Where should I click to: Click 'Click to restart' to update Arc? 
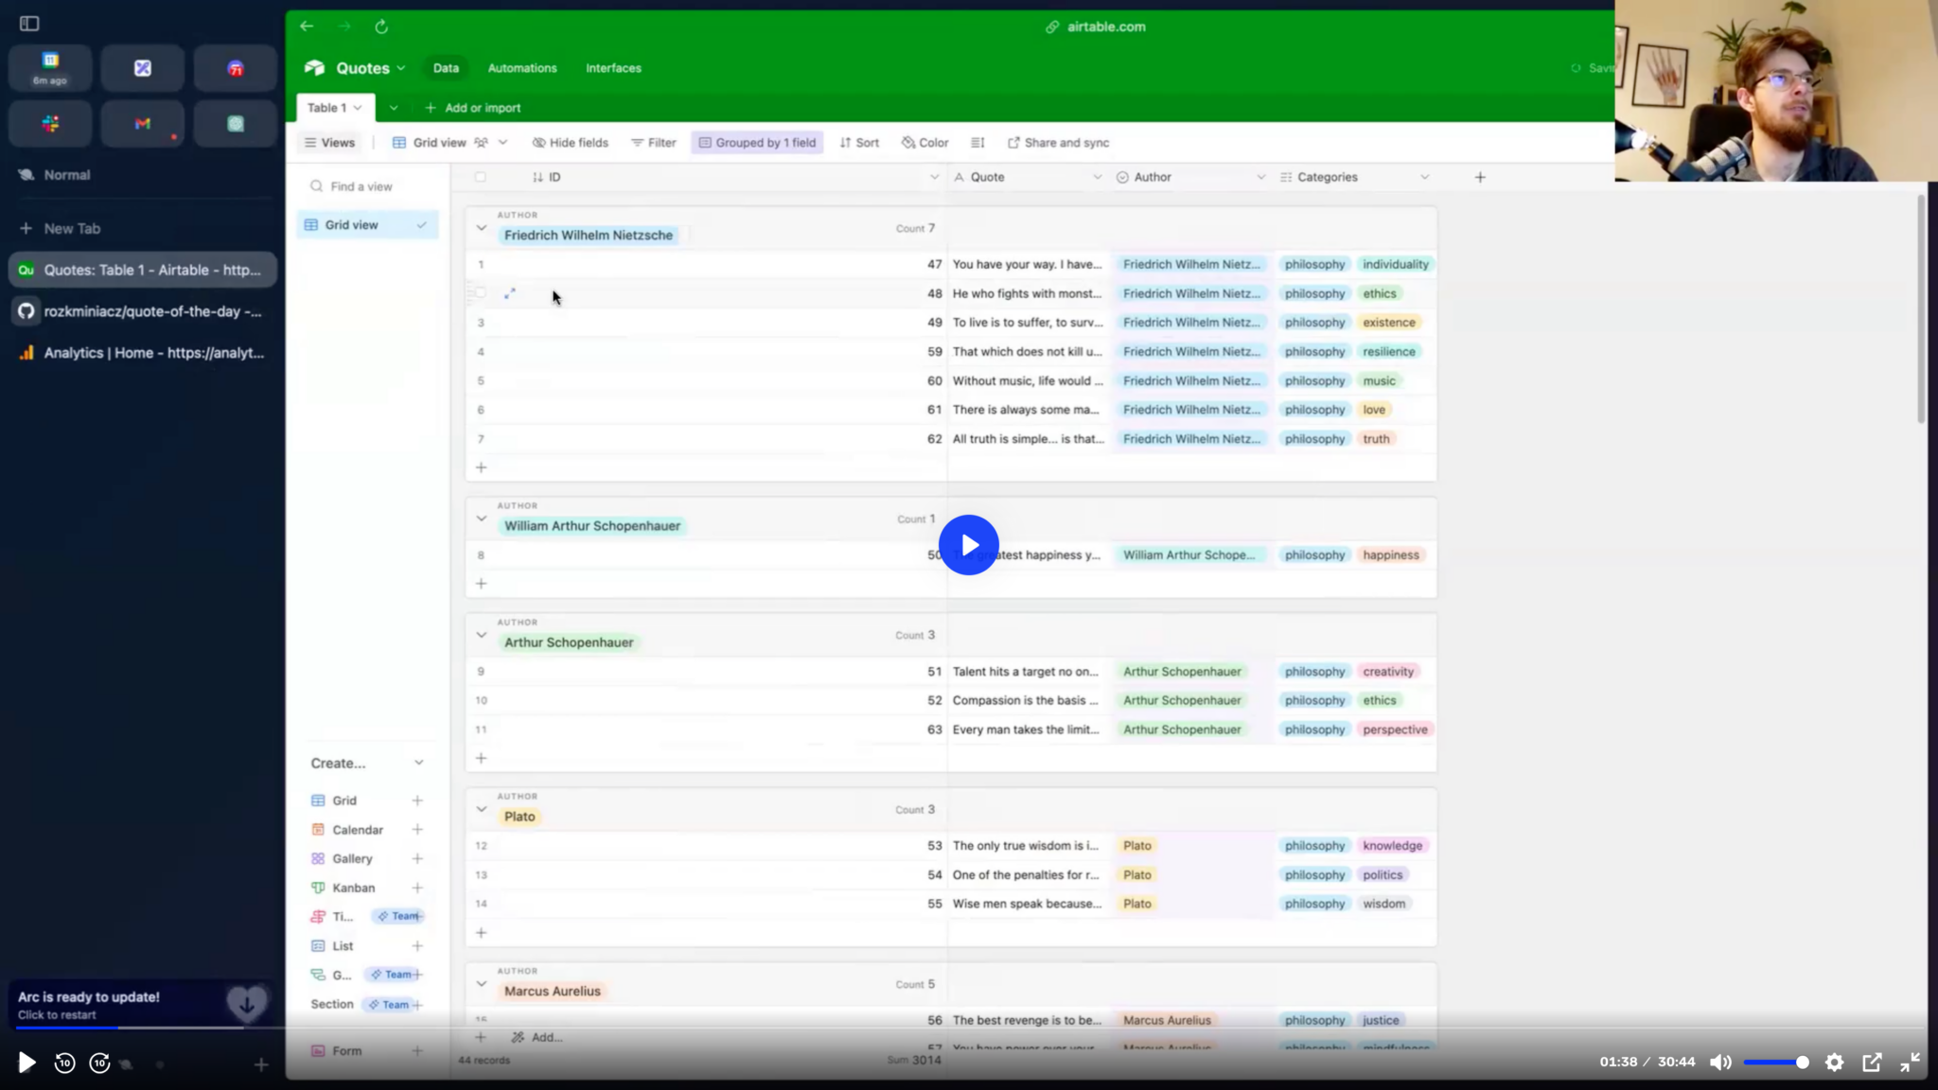click(57, 1014)
